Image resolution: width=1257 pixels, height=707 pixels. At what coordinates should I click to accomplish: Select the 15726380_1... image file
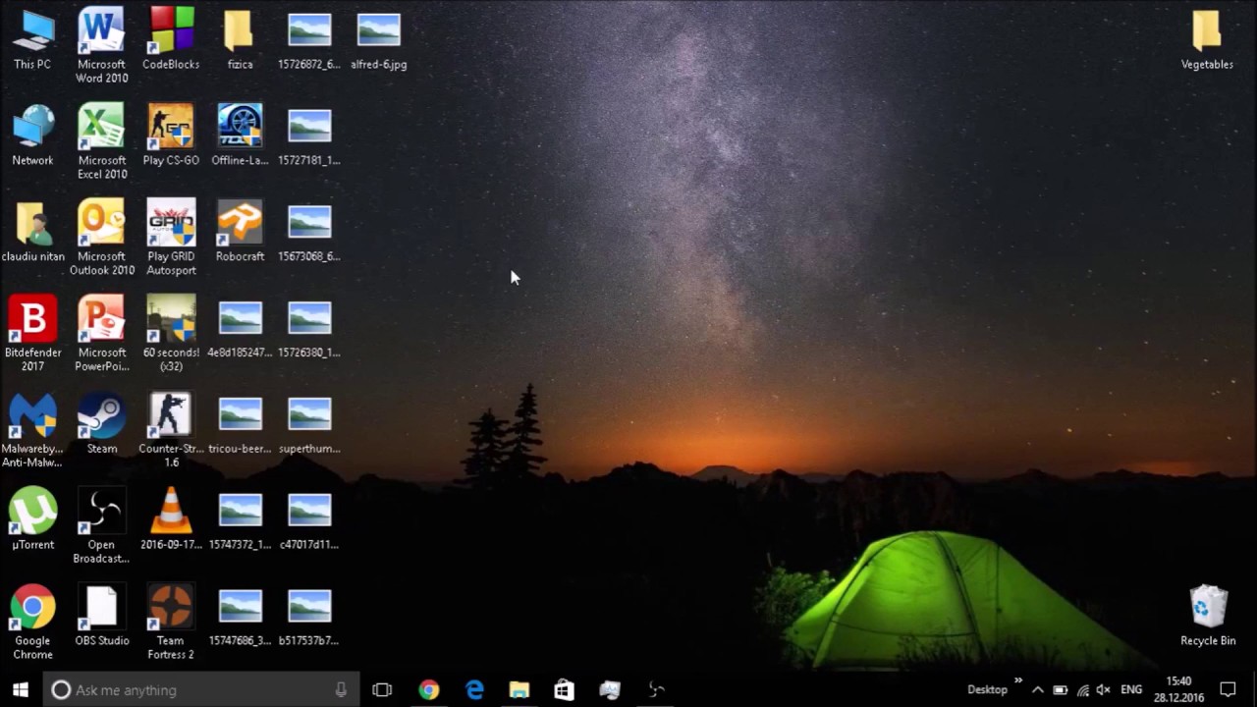pos(309,328)
